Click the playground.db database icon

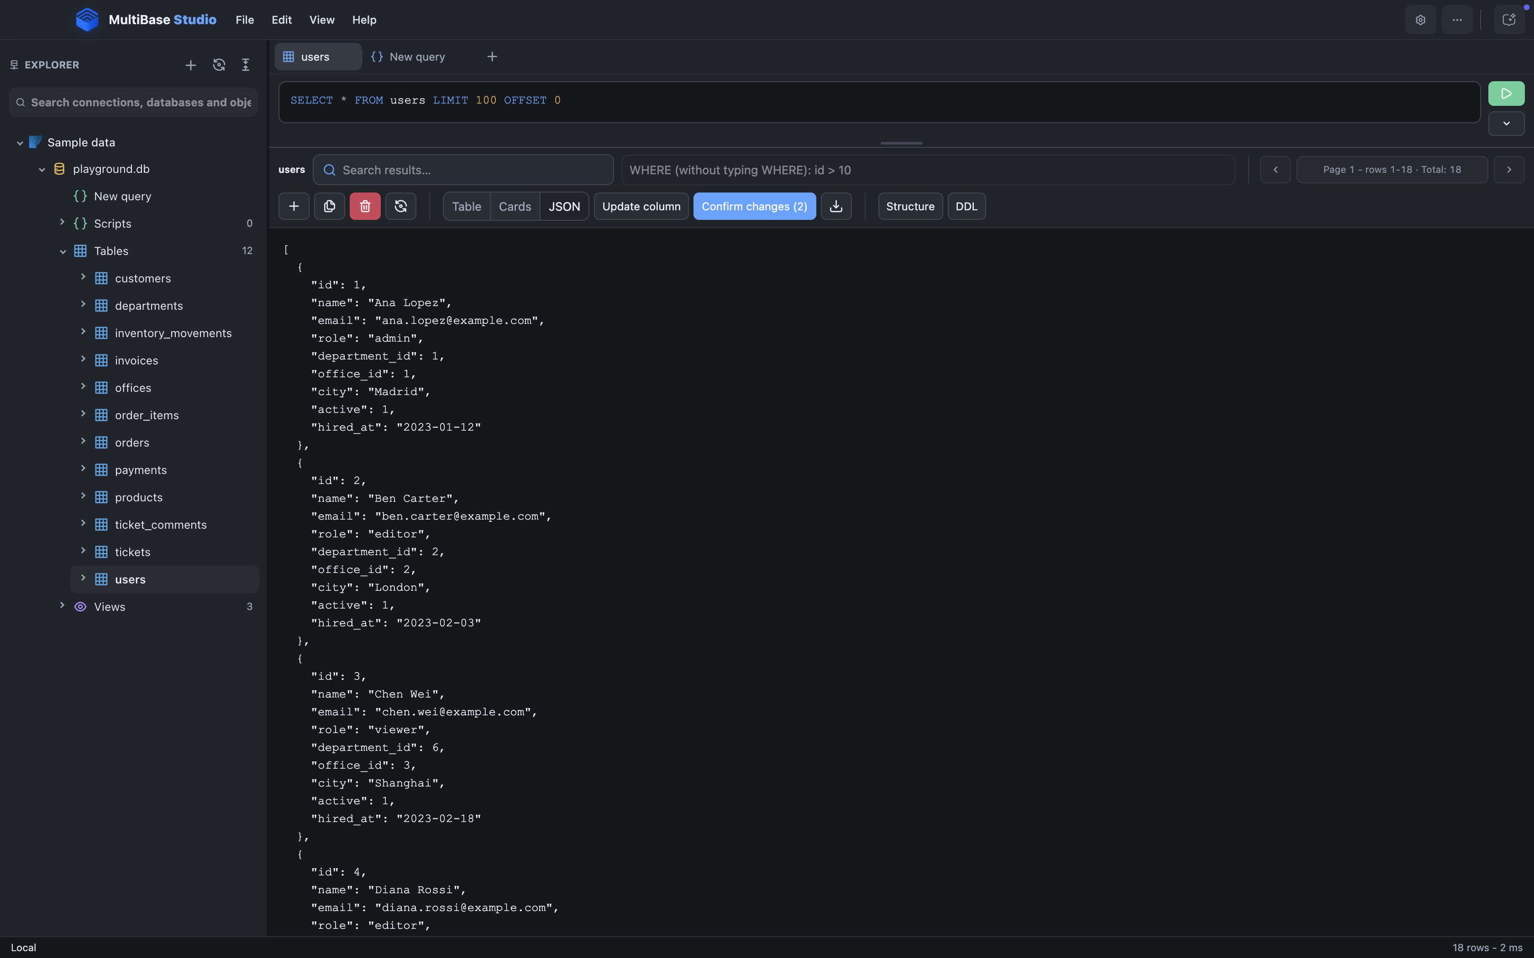(60, 168)
